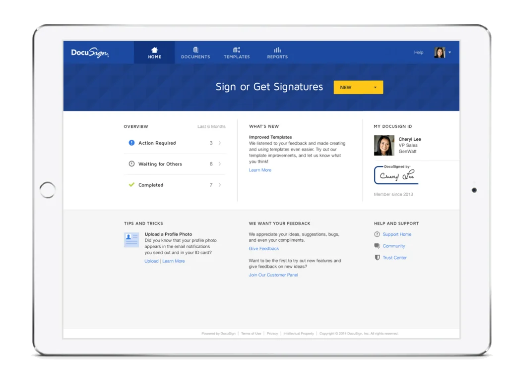Open the Reports tab
Screen dimensions: 508x383
pos(277,53)
